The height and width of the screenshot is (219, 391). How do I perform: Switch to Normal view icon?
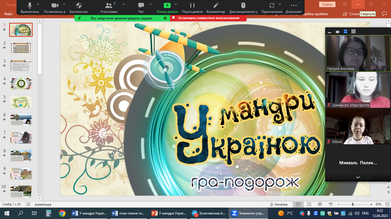point(298,204)
